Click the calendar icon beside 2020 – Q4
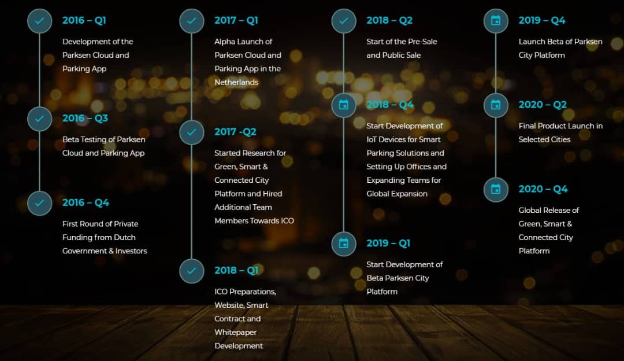The height and width of the screenshot is (361, 624). 496,190
